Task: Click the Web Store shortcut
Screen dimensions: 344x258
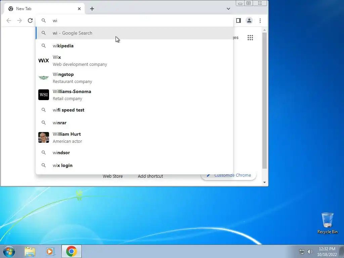Action: (113, 176)
